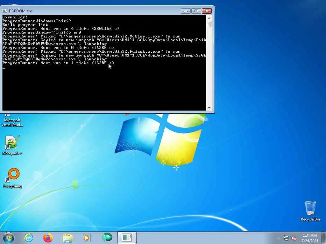Select the Everything search desktop shortcut
The height and width of the screenshot is (244, 326).
[12, 178]
